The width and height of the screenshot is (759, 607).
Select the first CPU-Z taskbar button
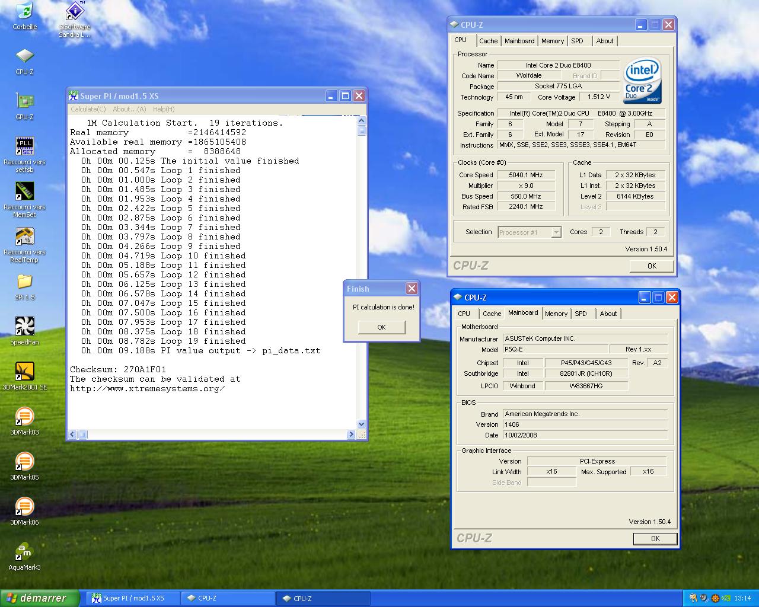228,598
